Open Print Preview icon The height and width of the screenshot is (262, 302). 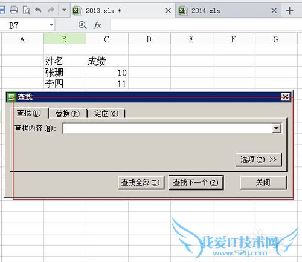click(x=26, y=10)
